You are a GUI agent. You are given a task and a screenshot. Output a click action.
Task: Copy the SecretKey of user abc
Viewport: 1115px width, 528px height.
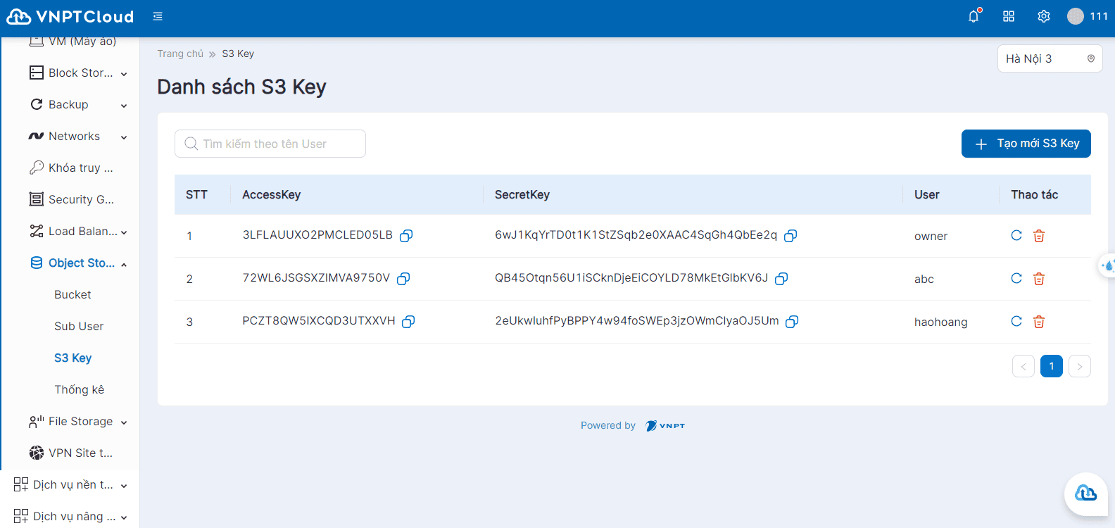tap(781, 279)
